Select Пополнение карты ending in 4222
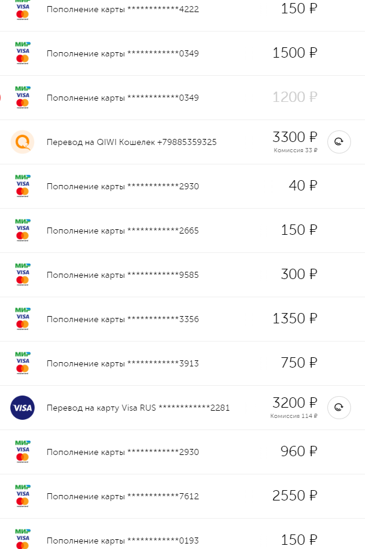This screenshot has width=365, height=549. [x=122, y=10]
